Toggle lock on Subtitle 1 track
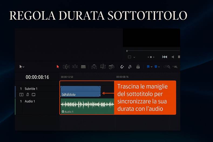 (x=28, y=94)
